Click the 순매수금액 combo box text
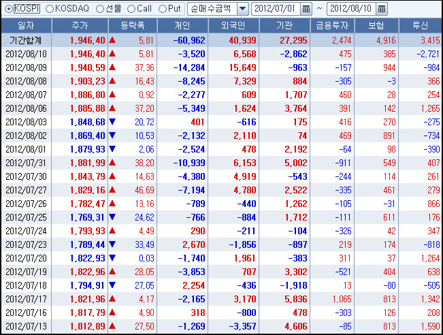 (212, 9)
